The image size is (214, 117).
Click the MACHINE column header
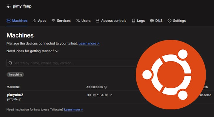click(13, 87)
